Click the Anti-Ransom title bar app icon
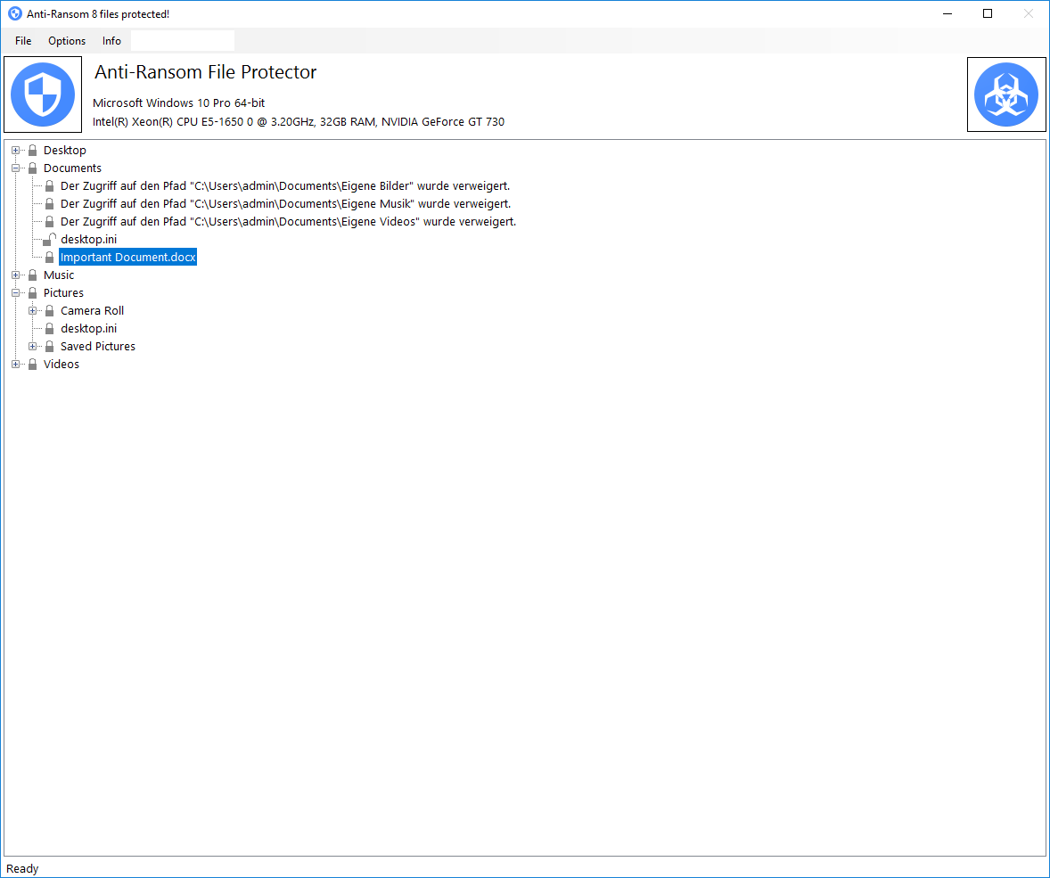 pyautogui.click(x=15, y=13)
